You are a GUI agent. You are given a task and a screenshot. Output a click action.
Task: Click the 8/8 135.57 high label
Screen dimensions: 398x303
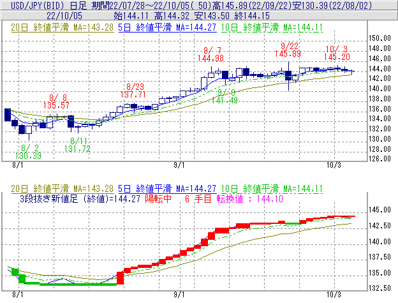pyautogui.click(x=56, y=101)
